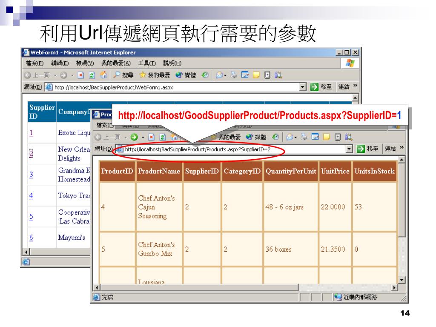Click Print icon in Products window toolbar
436x327 pixels.
[x=304, y=137]
